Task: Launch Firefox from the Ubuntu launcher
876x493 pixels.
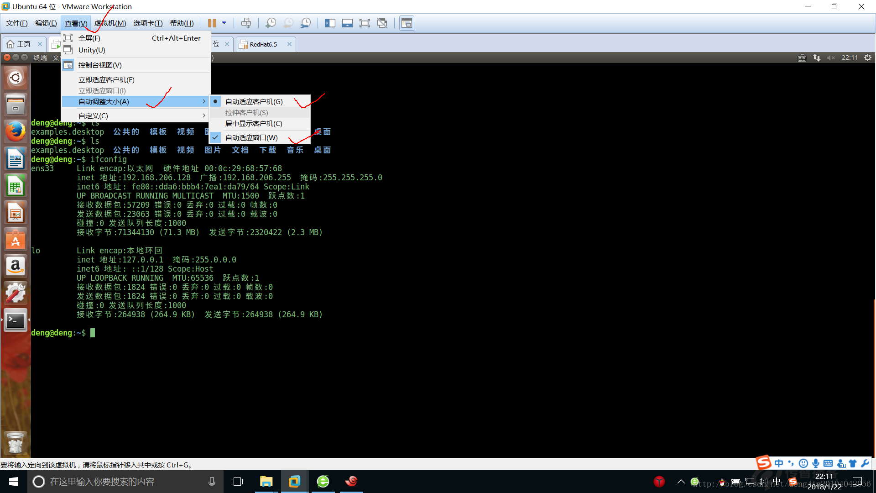Action: click(x=15, y=131)
